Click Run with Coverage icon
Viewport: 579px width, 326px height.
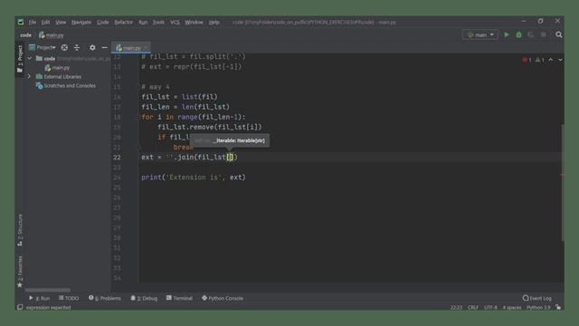(531, 34)
